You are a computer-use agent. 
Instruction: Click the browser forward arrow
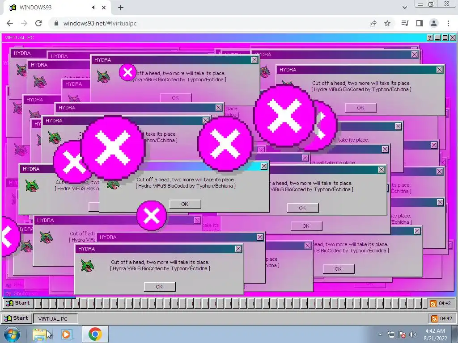point(24,23)
